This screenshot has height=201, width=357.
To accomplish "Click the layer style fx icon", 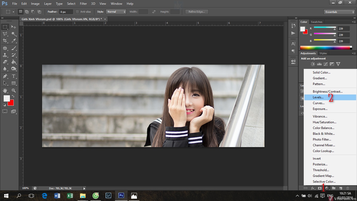I will click(313, 188).
